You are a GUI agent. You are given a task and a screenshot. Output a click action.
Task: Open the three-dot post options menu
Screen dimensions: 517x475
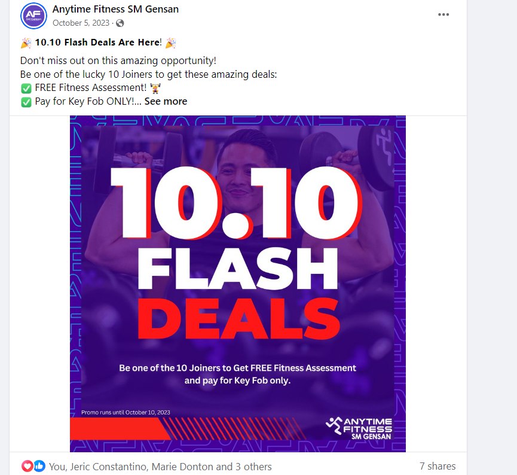click(443, 14)
